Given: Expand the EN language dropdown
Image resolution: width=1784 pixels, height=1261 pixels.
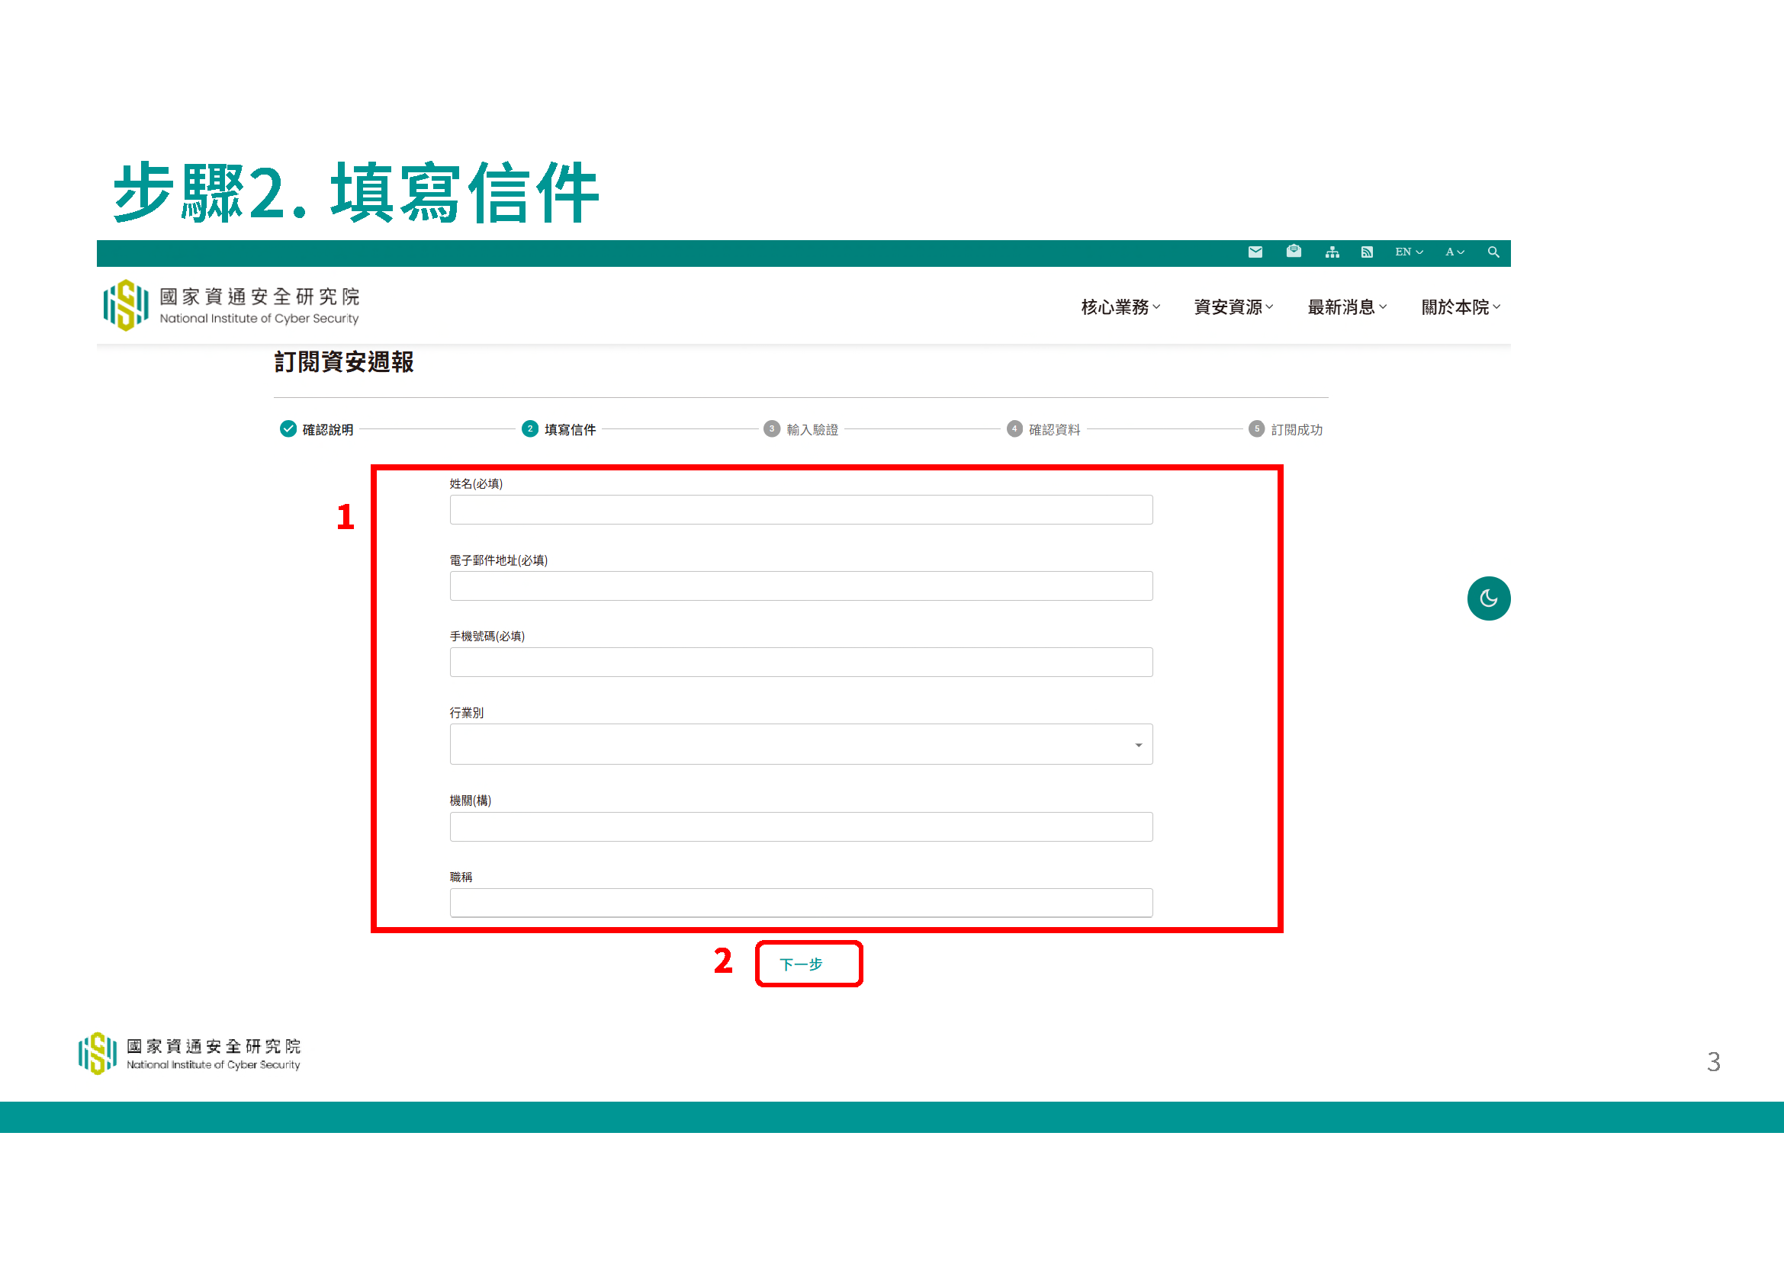Looking at the screenshot, I should pyautogui.click(x=1408, y=252).
